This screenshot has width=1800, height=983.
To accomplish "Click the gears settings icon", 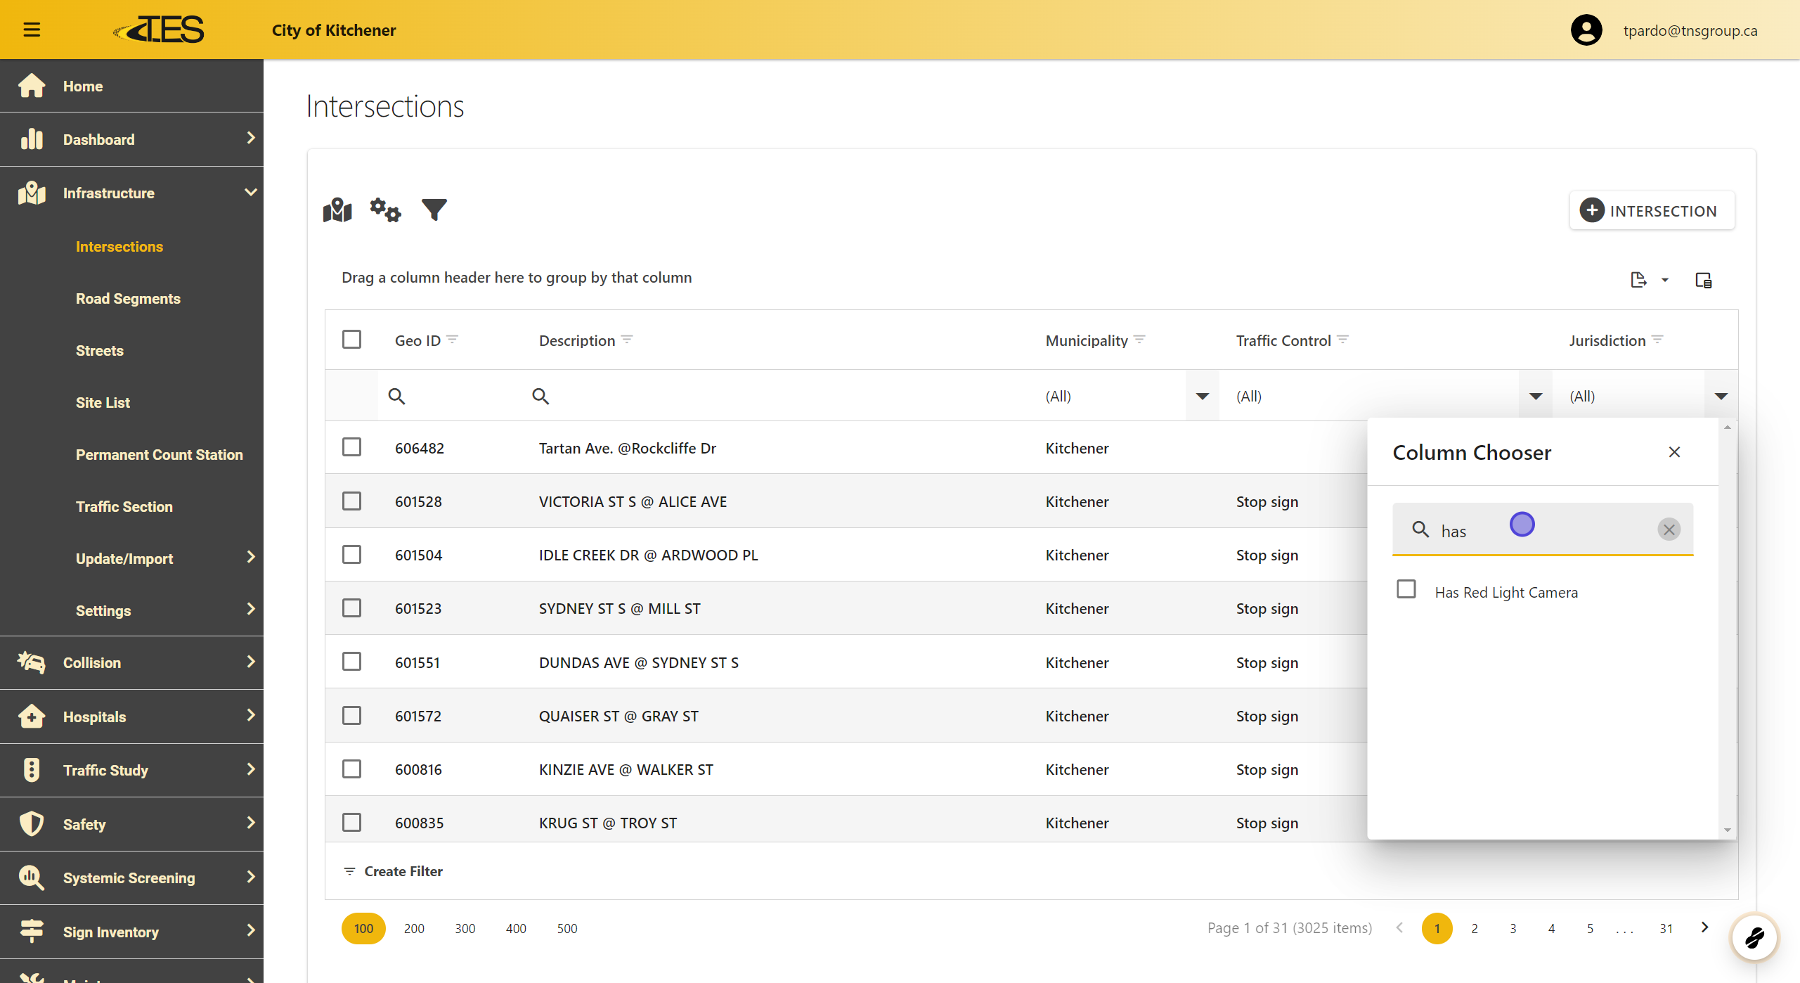I will (385, 210).
